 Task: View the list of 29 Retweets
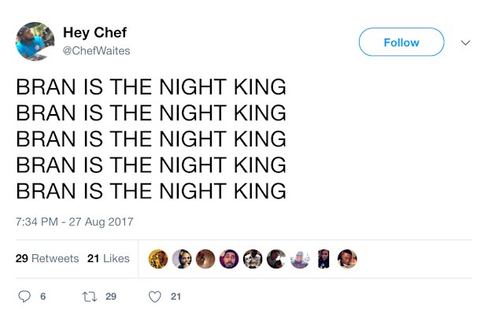click(x=47, y=258)
